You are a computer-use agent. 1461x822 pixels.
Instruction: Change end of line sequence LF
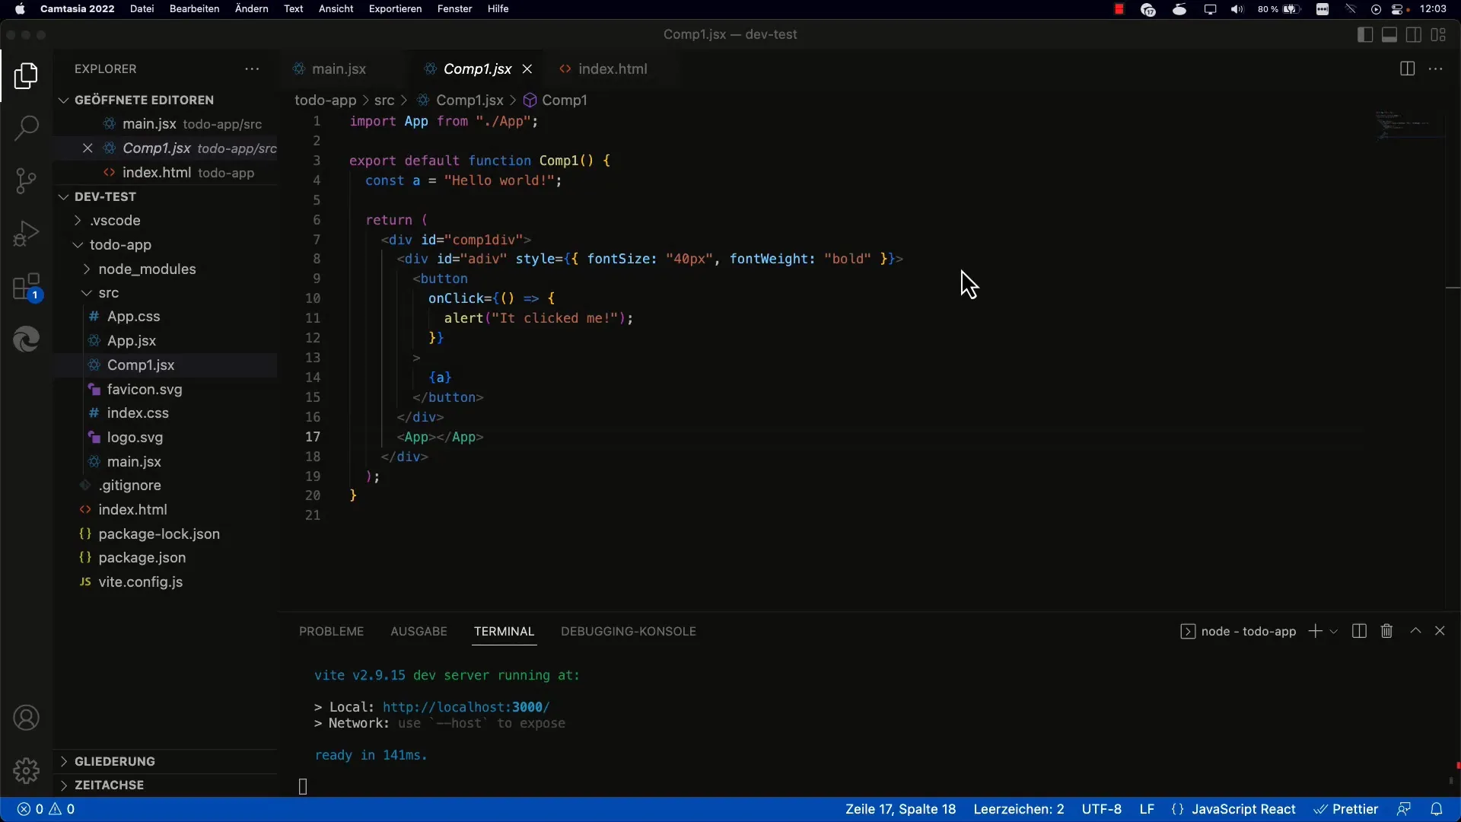tap(1147, 809)
